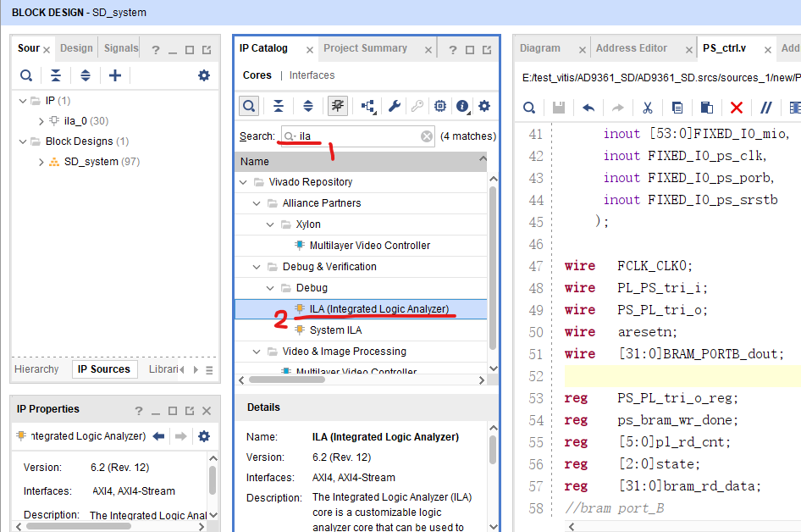This screenshot has width=801, height=532.
Task: Open Address Editor tab
Action: click(632, 48)
